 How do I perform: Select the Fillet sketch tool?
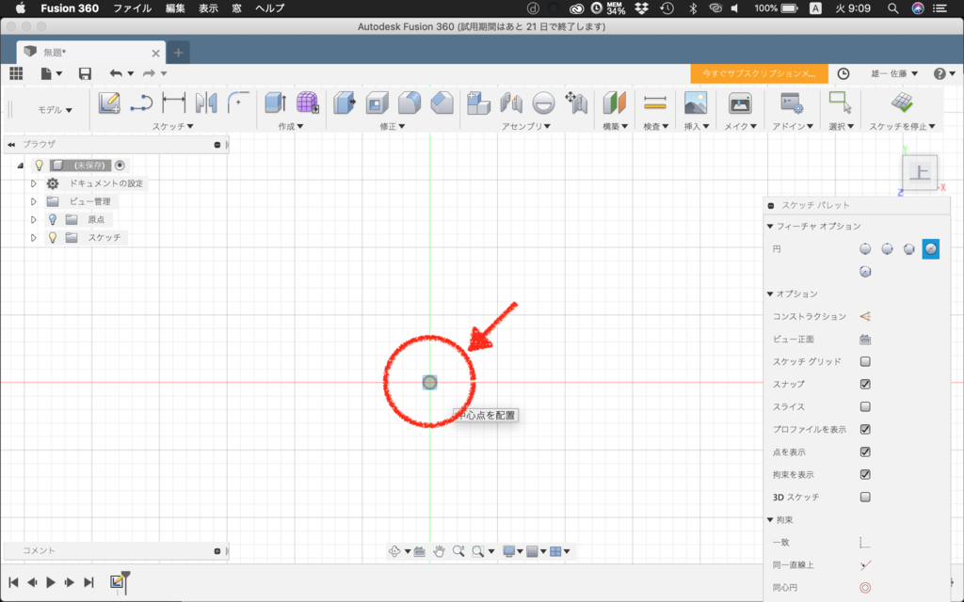pyautogui.click(x=238, y=103)
